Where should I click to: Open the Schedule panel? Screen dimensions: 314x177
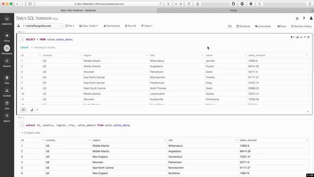(243, 26)
